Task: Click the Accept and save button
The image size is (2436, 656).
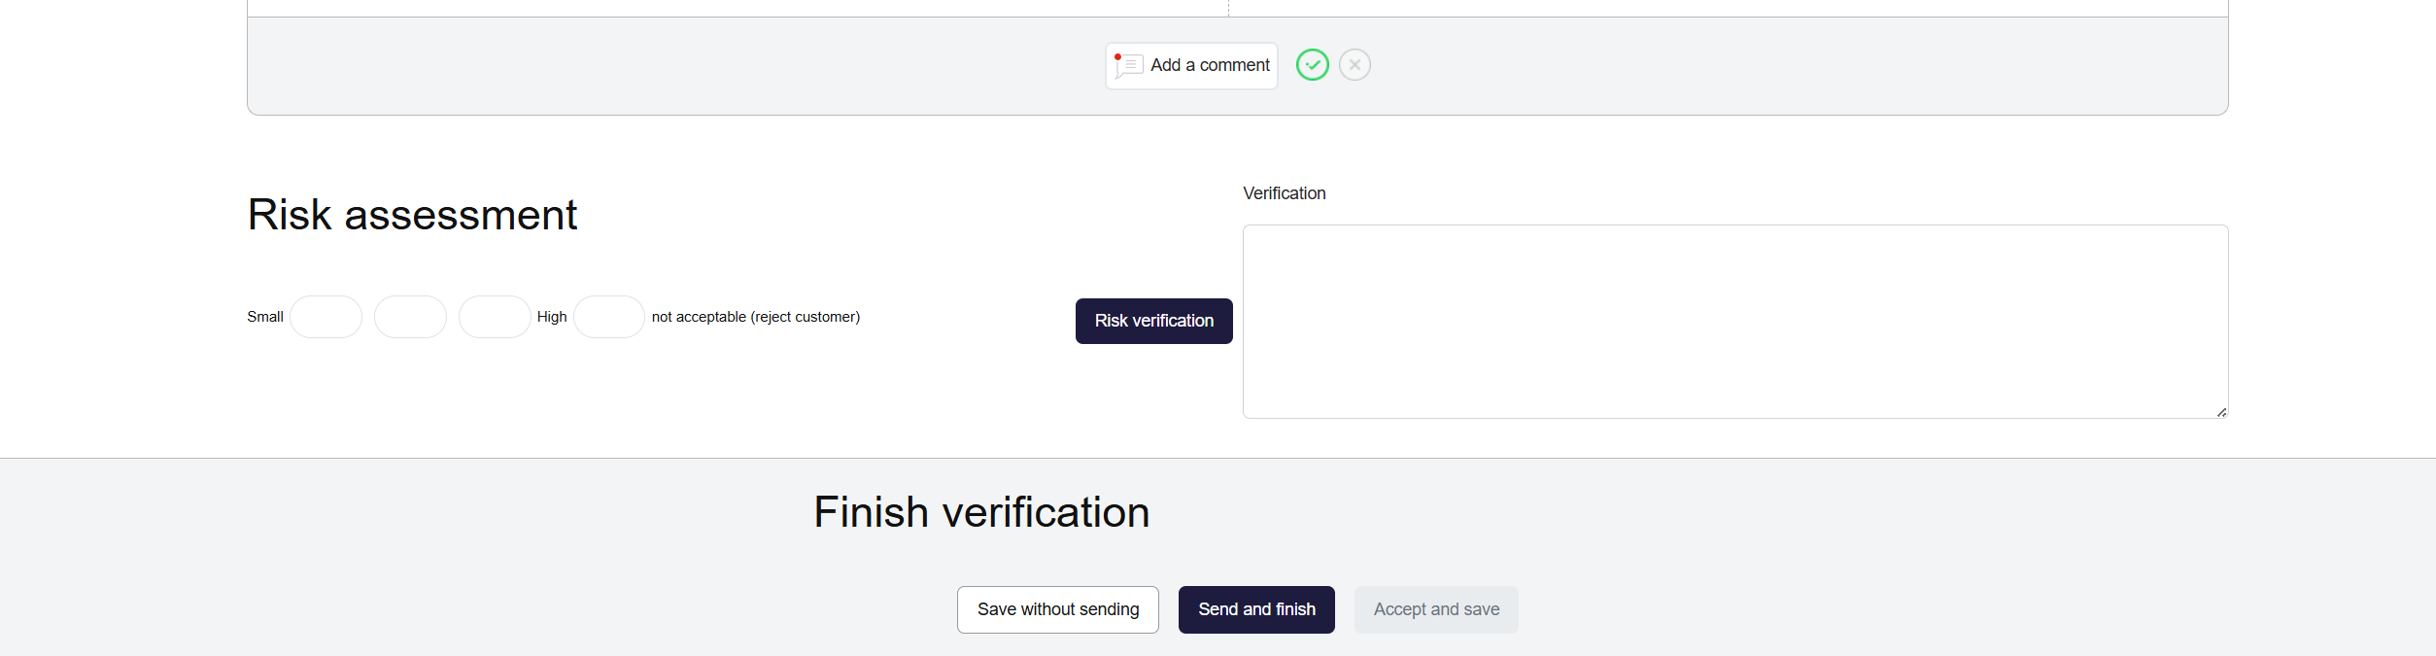Action: (1435, 609)
